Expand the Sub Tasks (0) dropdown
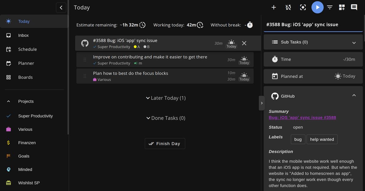 pyautogui.click(x=354, y=43)
